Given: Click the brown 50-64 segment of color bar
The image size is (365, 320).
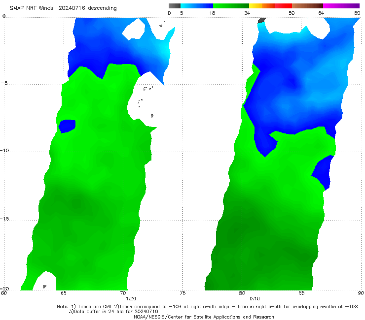Looking at the screenshot, I should pos(307,6).
